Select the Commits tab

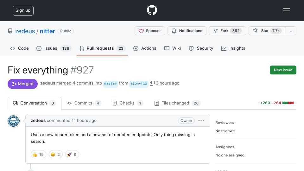84,103
